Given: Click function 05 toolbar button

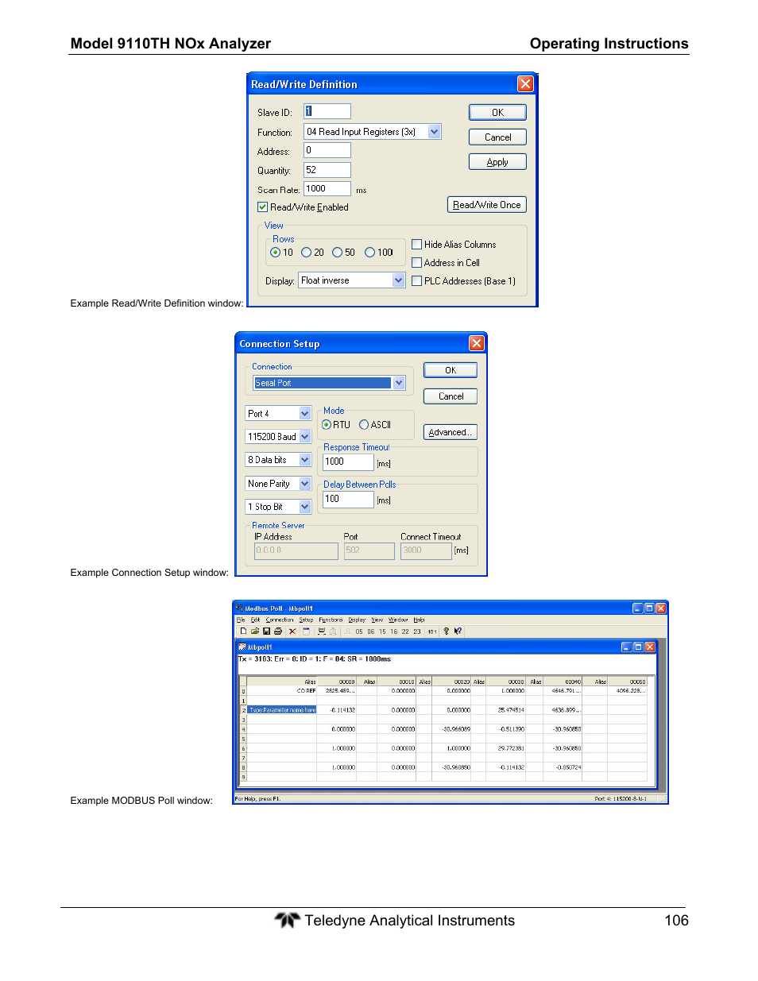Looking at the screenshot, I should (x=359, y=631).
